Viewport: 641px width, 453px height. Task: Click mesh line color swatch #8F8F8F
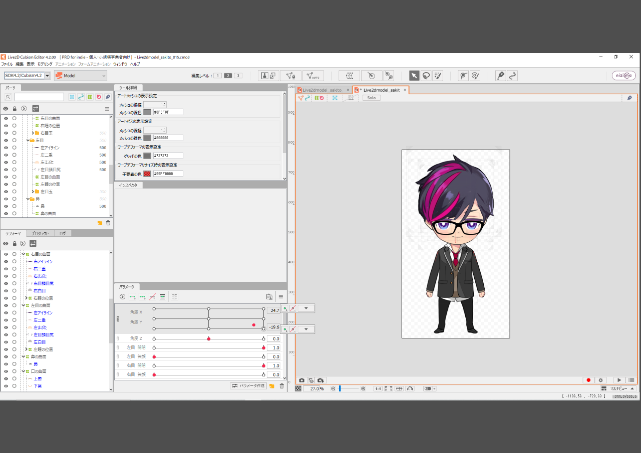(147, 112)
